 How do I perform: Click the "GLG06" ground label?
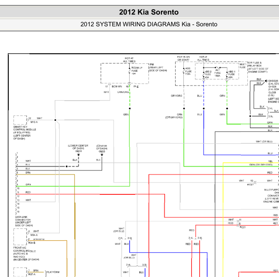click(x=272, y=92)
